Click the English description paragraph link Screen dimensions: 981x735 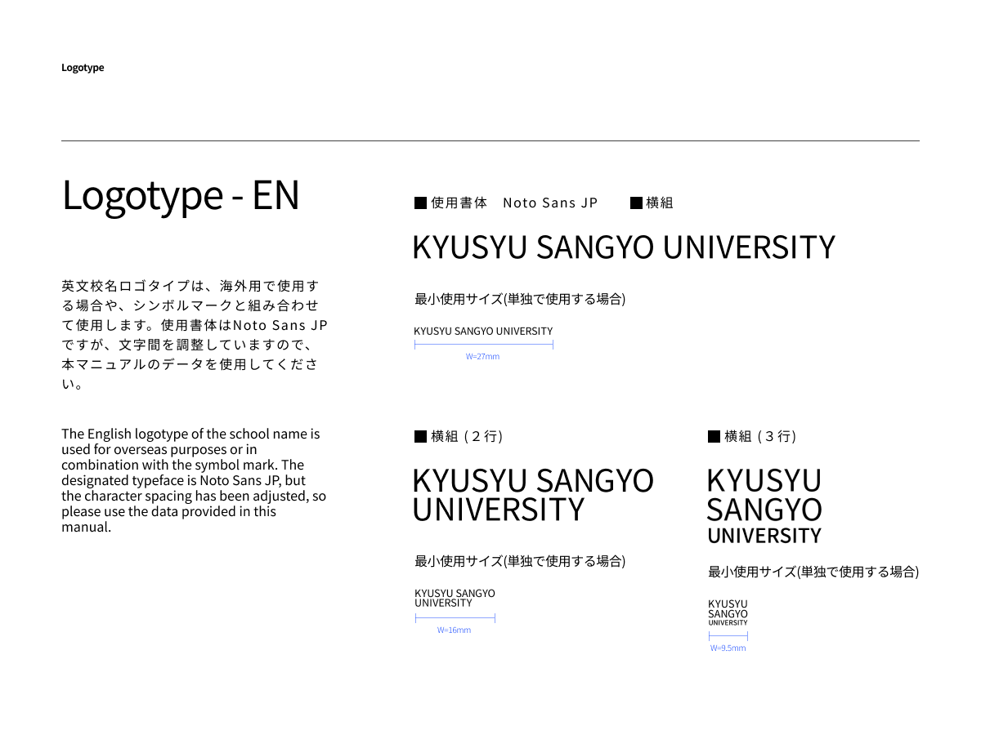[x=194, y=478]
